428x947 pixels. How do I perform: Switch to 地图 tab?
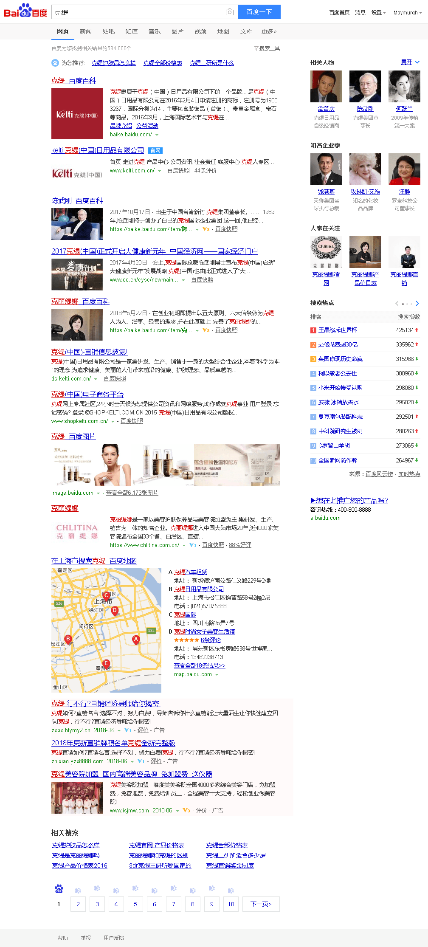pyautogui.click(x=223, y=31)
